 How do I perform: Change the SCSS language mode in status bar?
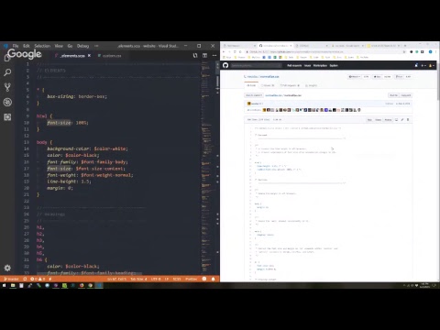pos(177,279)
